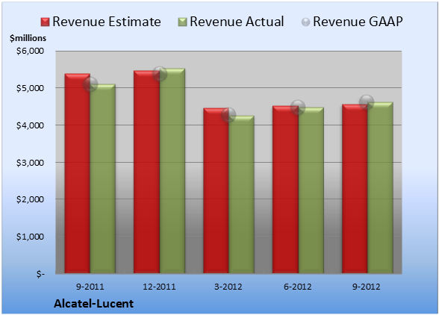Click the '$2,000' axis value
Viewport: 439px width, 315px height.
coord(30,199)
